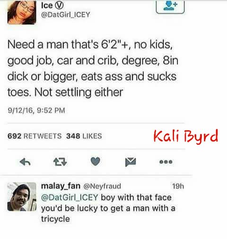This screenshot has width=227, height=239.
Task: Click the red Kali Byrd watermark
Action: 186,136
